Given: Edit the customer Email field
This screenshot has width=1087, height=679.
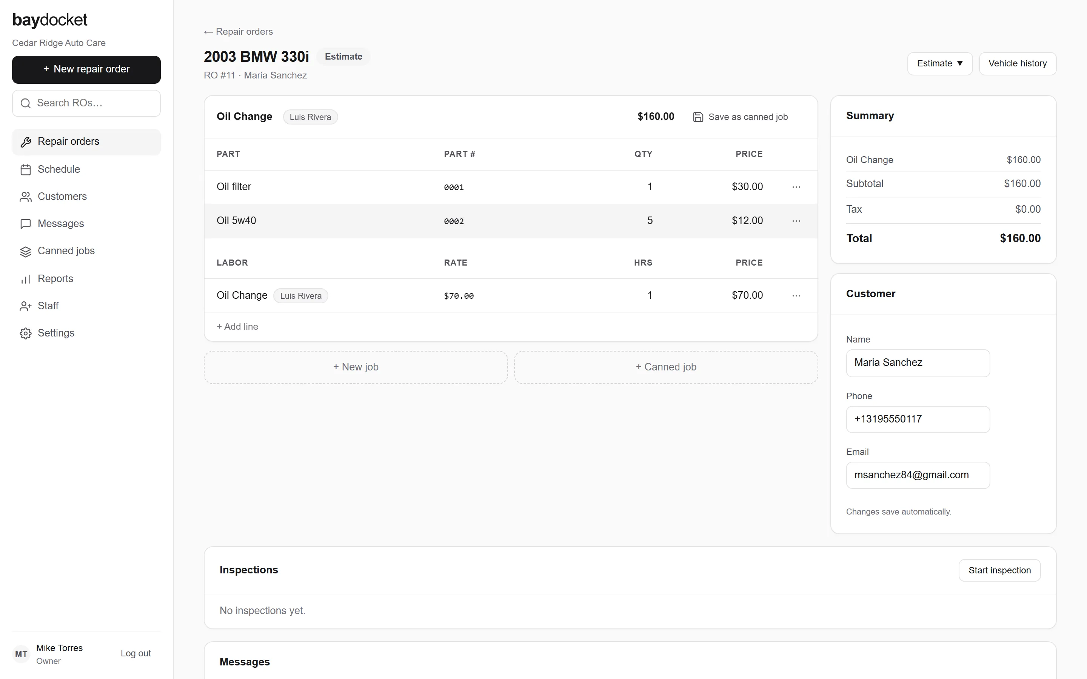Looking at the screenshot, I should pos(918,475).
